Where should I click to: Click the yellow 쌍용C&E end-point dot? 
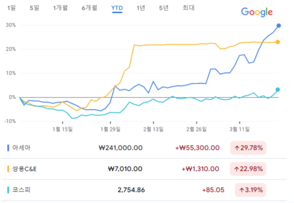coord(278,42)
